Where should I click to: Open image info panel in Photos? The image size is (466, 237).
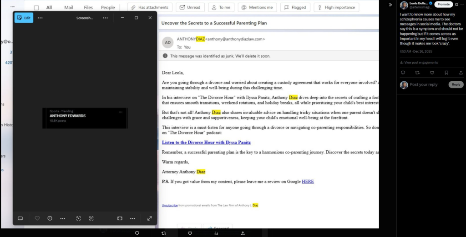pyautogui.click(x=50, y=218)
